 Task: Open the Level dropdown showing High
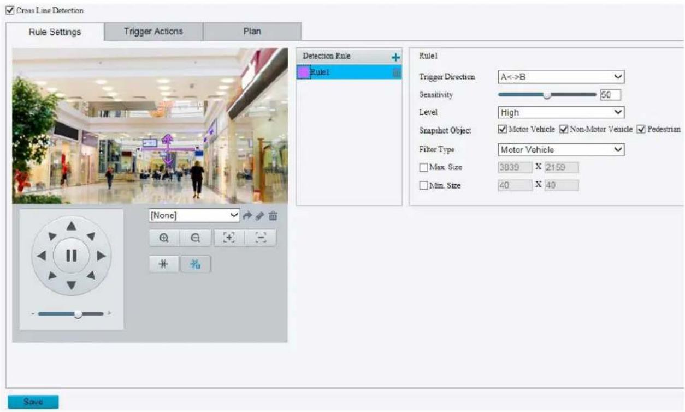(x=561, y=112)
